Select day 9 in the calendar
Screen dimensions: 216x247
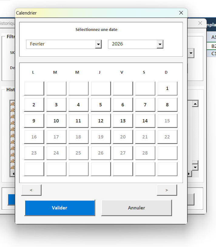pyautogui.click(x=34, y=121)
